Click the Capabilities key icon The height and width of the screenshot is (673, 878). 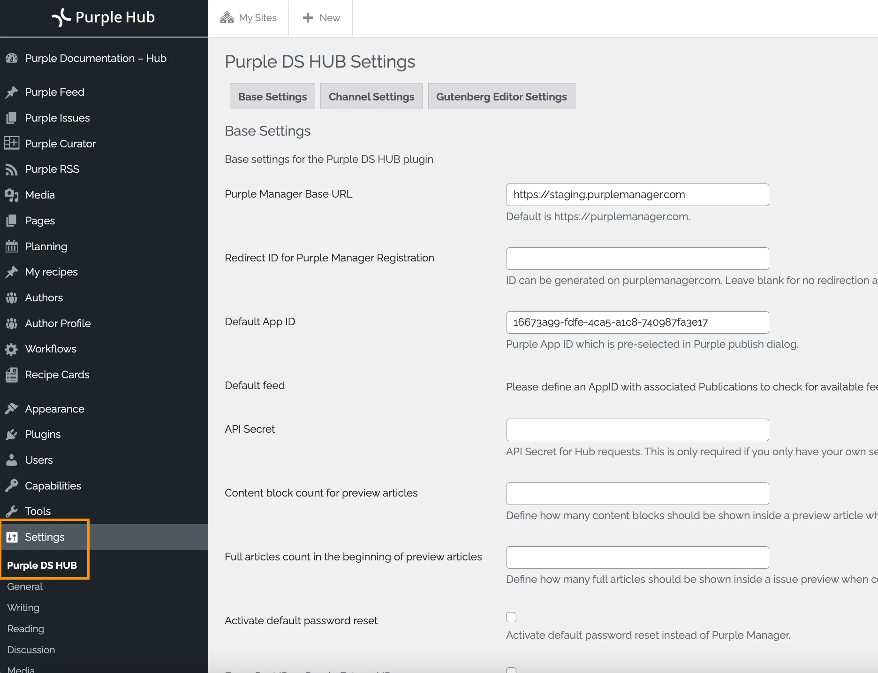pos(12,486)
